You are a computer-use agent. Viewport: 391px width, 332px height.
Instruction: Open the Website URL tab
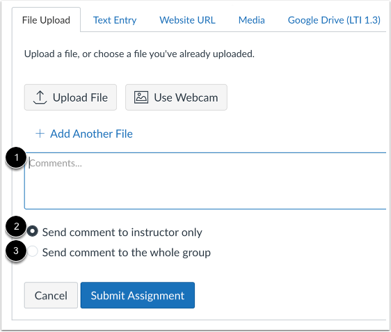pyautogui.click(x=187, y=20)
